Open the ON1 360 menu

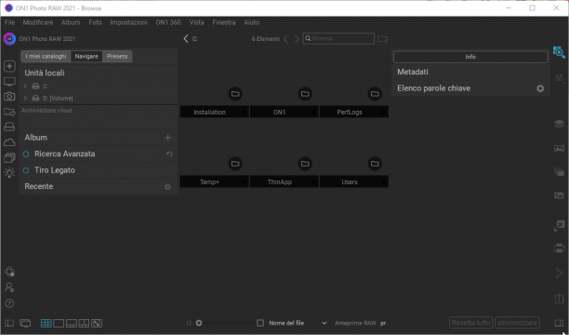tap(168, 22)
